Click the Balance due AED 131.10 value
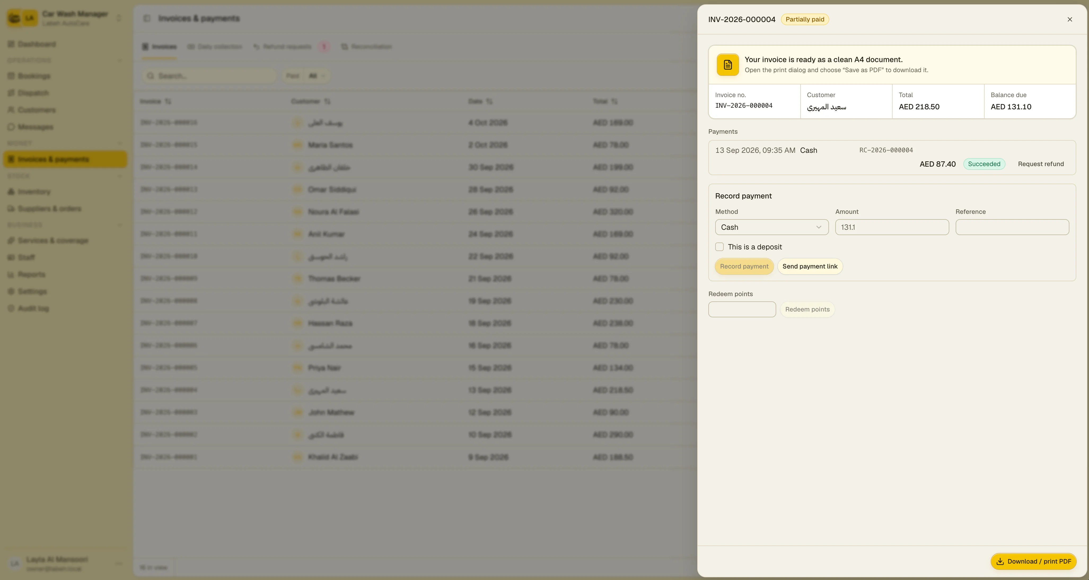This screenshot has width=1089, height=580. pos(1011,107)
